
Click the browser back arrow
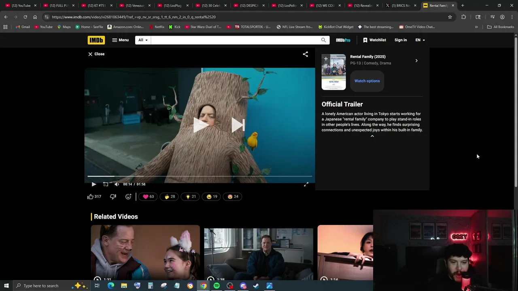coord(6,17)
